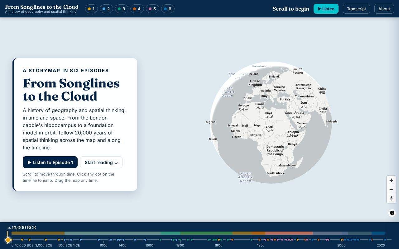Click South Africa on the globe
Image resolution: width=399 pixels, height=249 pixels.
click(x=276, y=173)
